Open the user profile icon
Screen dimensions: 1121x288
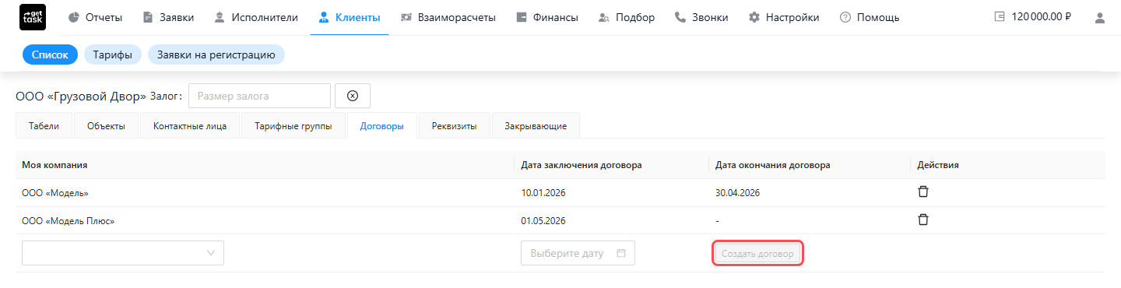pyautogui.click(x=1100, y=17)
